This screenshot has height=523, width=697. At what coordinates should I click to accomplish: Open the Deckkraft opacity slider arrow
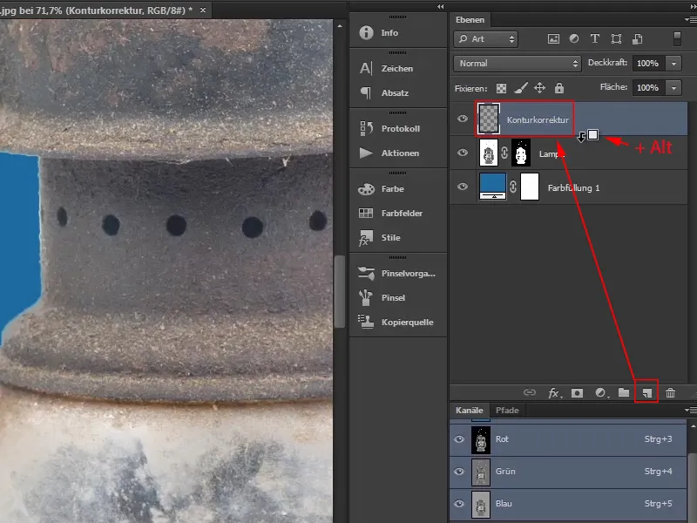click(x=673, y=63)
